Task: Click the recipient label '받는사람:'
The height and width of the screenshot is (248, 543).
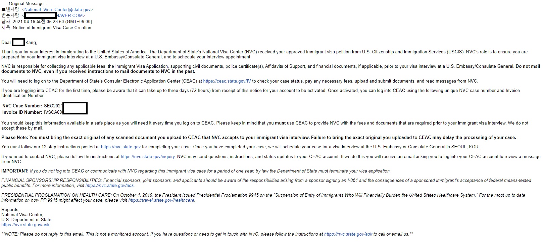Action: click(11, 15)
